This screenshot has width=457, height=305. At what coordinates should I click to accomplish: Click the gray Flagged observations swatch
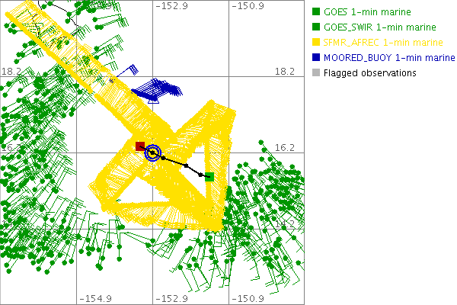(316, 73)
